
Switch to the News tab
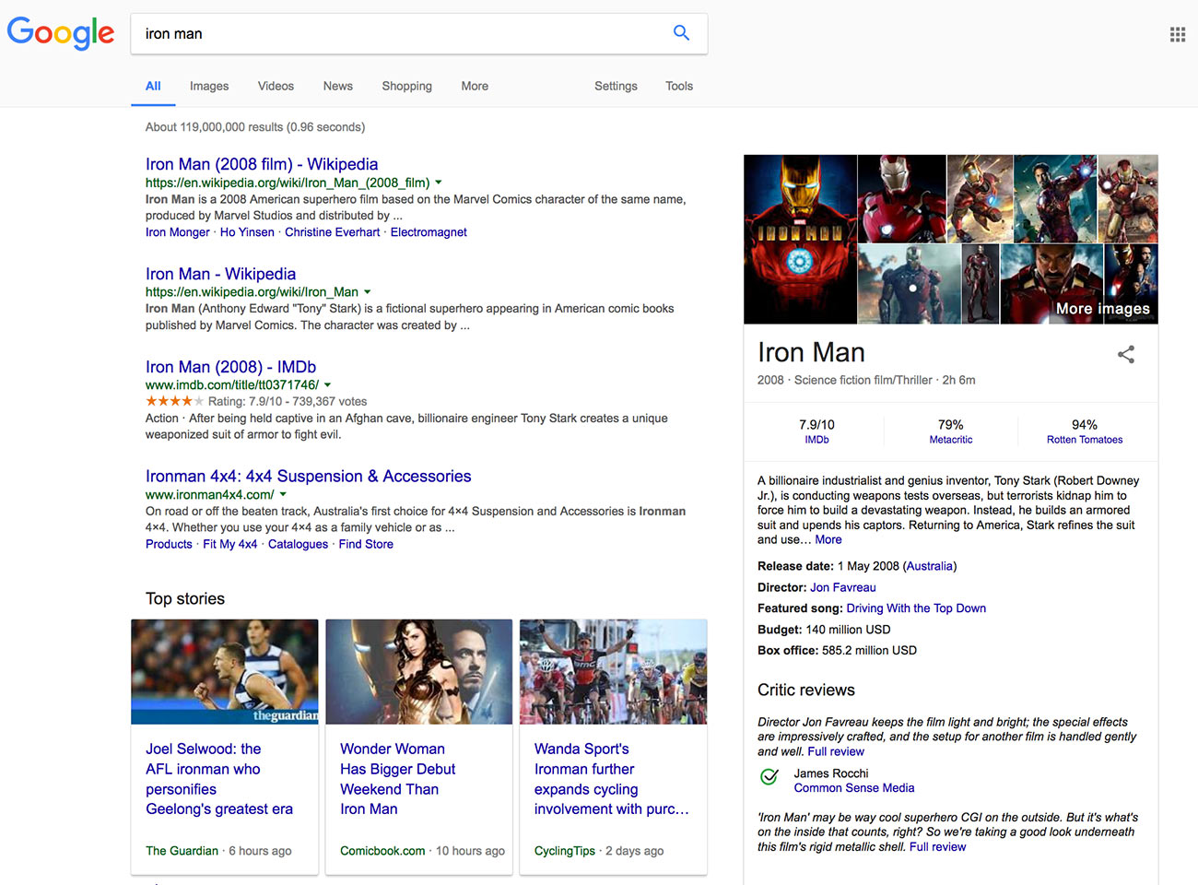(338, 86)
